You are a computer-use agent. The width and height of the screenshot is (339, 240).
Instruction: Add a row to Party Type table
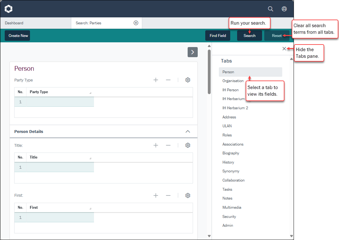click(x=155, y=80)
